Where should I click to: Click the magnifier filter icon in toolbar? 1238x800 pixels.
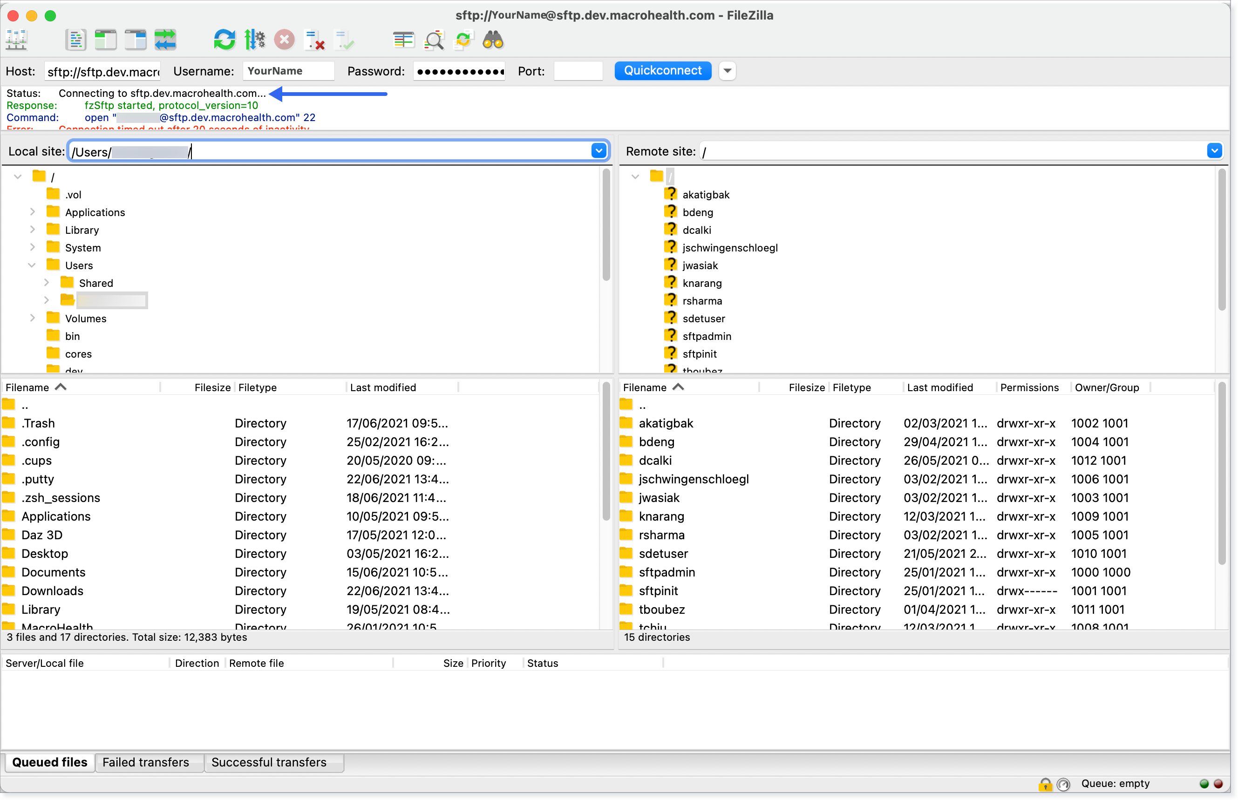tap(434, 40)
